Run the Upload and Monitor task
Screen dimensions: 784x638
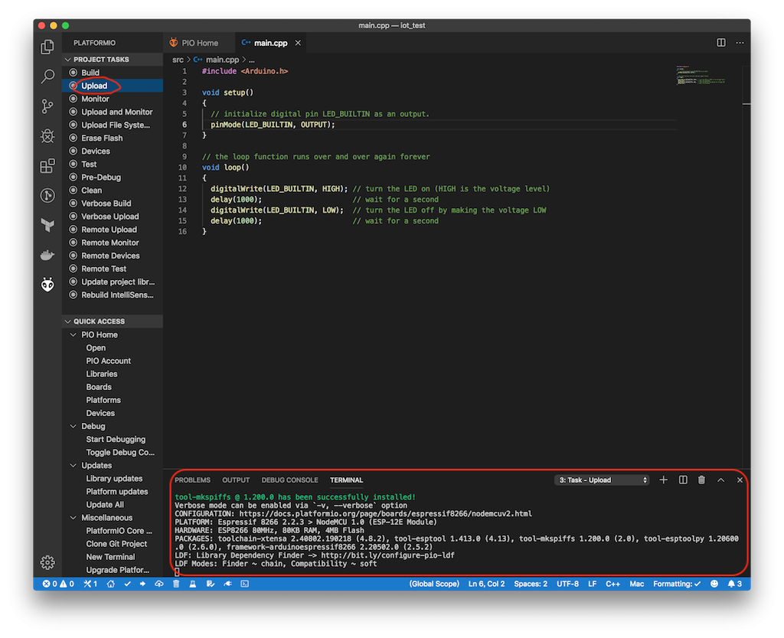click(x=116, y=112)
